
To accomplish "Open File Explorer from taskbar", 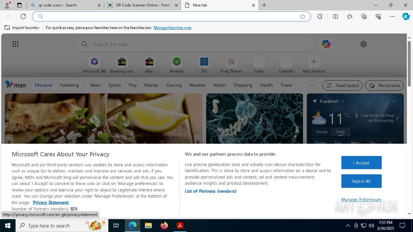I will coord(148,226).
